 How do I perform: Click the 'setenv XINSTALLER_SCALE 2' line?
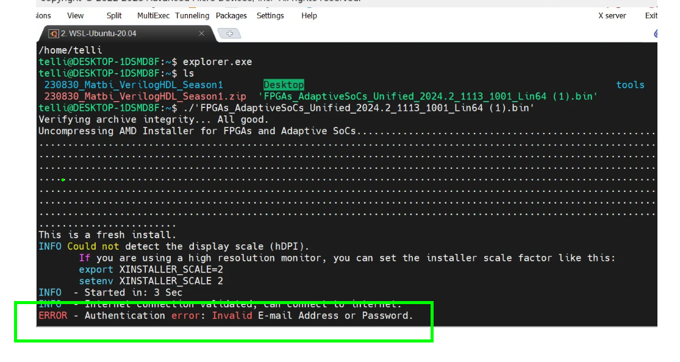click(151, 281)
